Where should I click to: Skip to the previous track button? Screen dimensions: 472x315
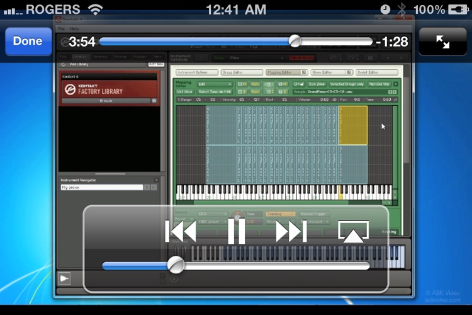[181, 231]
